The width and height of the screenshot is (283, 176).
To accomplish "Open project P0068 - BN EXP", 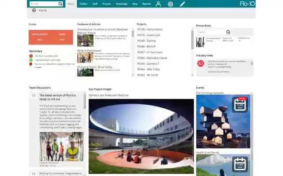I will tap(146, 47).
